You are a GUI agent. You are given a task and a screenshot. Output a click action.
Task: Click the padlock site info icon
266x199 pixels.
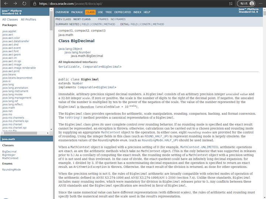35,4
